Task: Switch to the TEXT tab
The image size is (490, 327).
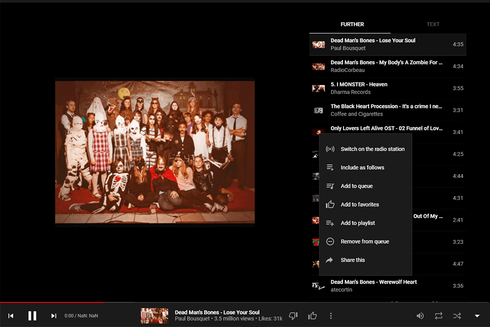Action: pos(433,24)
